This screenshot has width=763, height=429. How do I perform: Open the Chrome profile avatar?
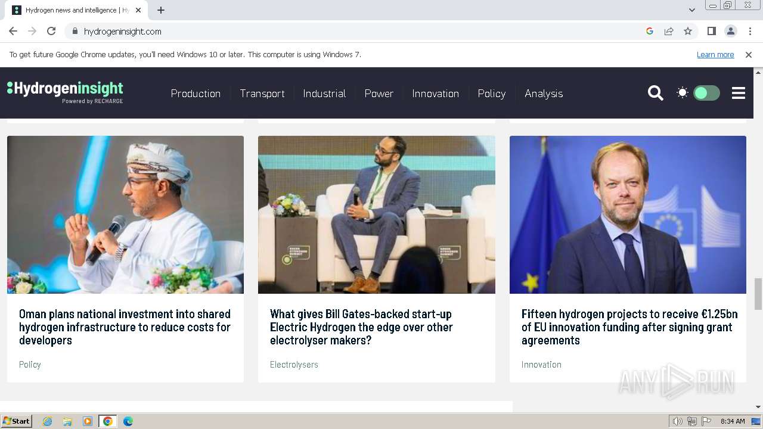coord(730,31)
